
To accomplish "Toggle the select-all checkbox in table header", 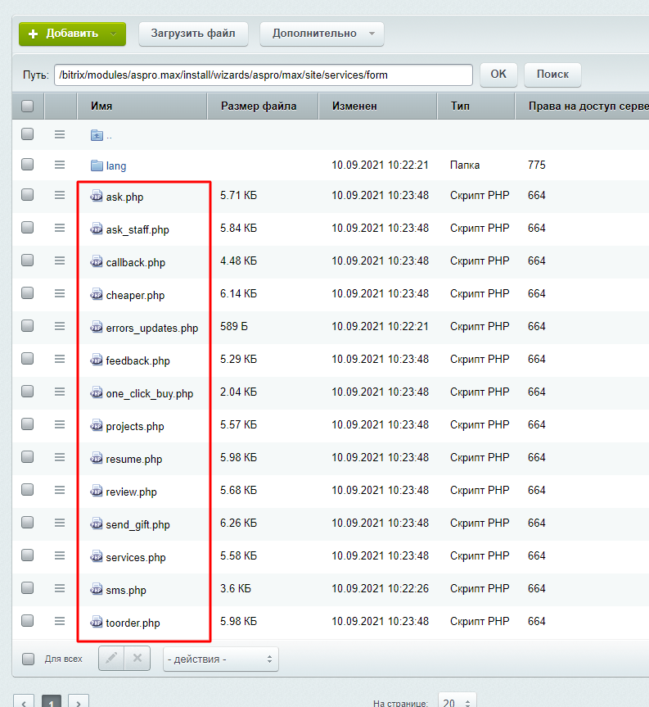I will point(28,106).
